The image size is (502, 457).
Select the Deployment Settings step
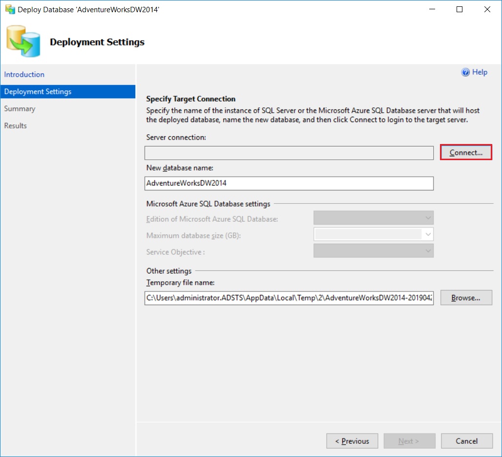(x=67, y=91)
